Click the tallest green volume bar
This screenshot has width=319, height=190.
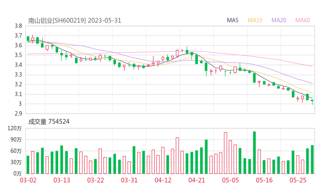click(x=254, y=153)
